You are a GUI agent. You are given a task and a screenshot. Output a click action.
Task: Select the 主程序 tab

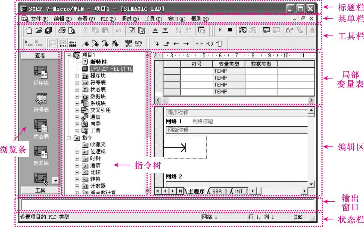tap(196, 191)
